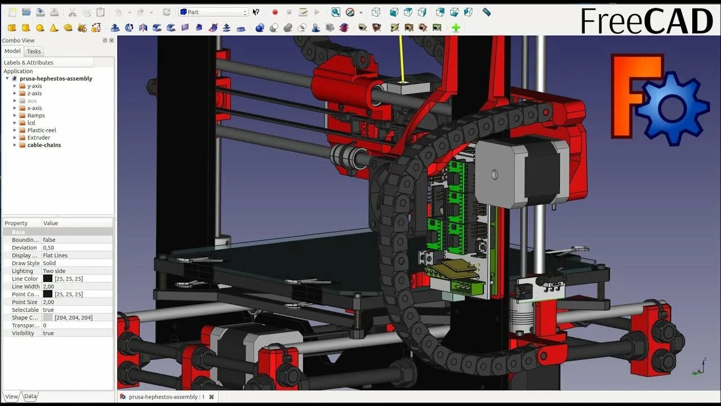This screenshot has height=406, width=721.
Task: Select the lcd tree item
Action: pyautogui.click(x=31, y=123)
